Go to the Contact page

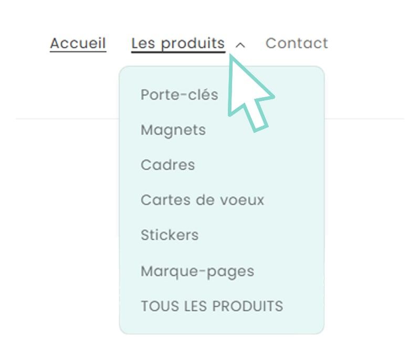pyautogui.click(x=297, y=43)
